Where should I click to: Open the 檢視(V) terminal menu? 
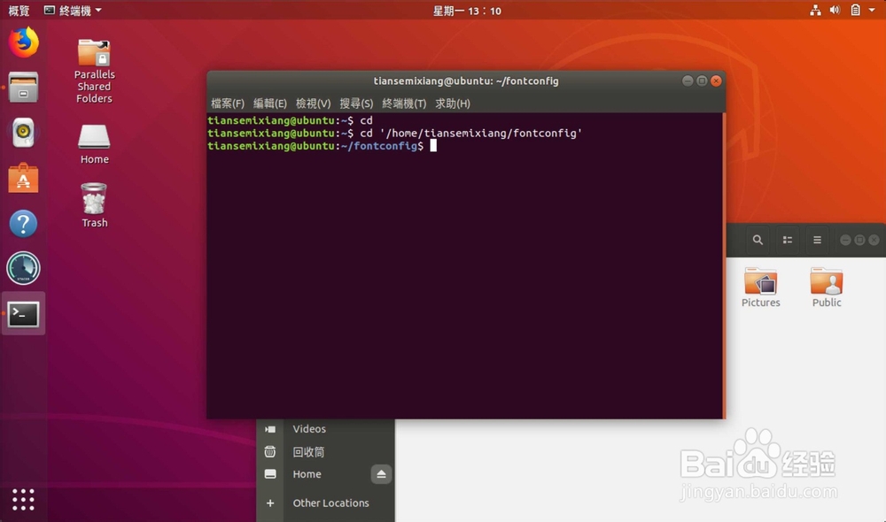tap(313, 104)
